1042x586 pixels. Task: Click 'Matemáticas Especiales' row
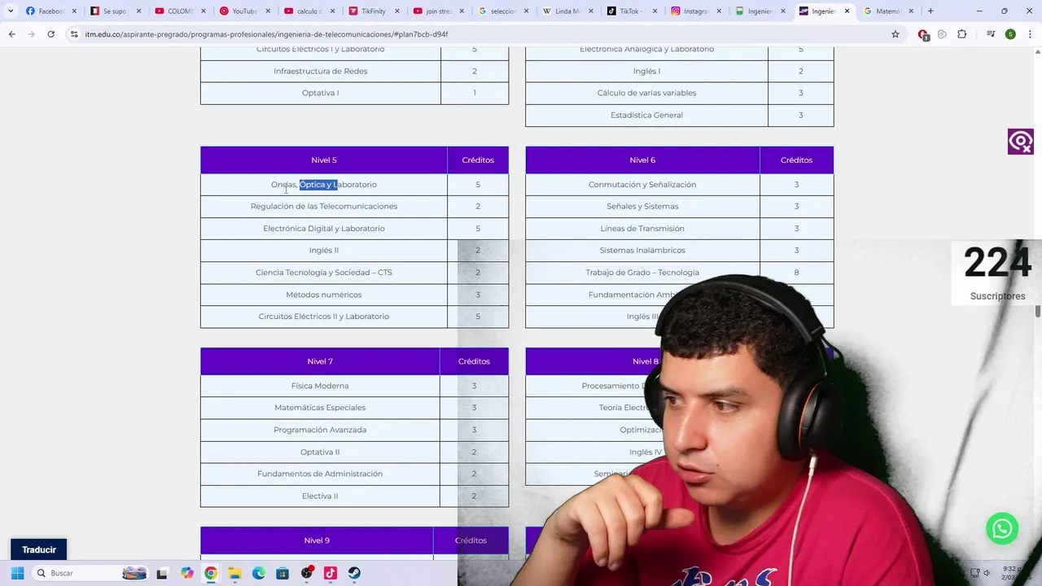[x=354, y=408]
